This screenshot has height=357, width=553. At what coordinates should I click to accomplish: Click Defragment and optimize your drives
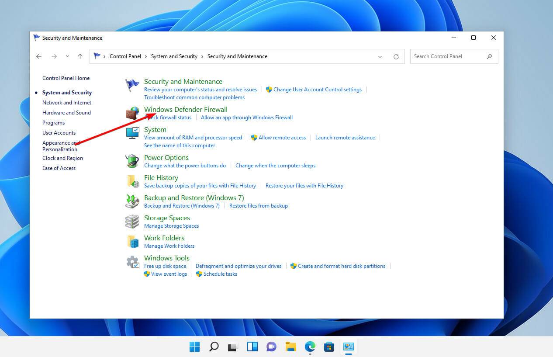point(238,266)
